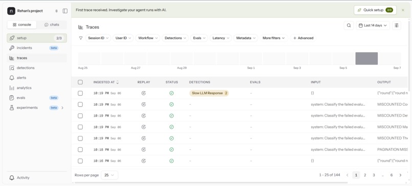
Task: Open the Detections filter dropdown
Action: pyautogui.click(x=175, y=38)
